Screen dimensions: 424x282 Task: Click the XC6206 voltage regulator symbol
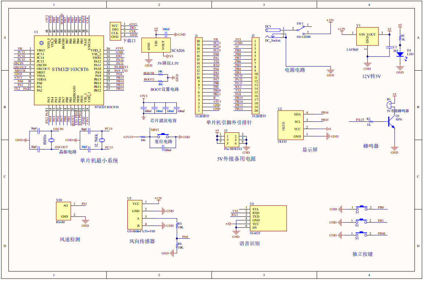point(156,45)
